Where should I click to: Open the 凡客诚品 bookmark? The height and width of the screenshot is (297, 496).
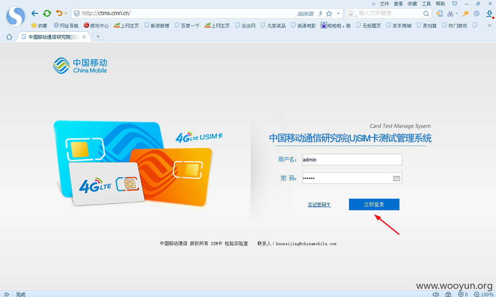(x=273, y=26)
